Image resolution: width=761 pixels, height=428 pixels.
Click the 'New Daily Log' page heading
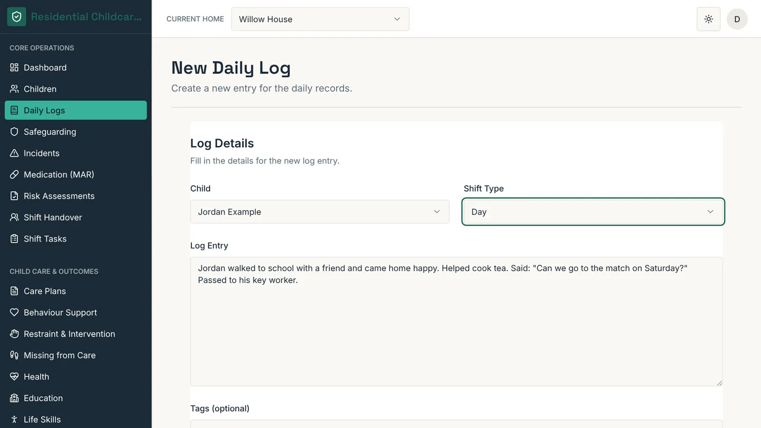(231, 68)
